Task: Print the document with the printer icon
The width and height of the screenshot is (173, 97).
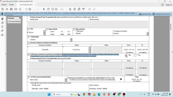Action: (x=11, y=9)
